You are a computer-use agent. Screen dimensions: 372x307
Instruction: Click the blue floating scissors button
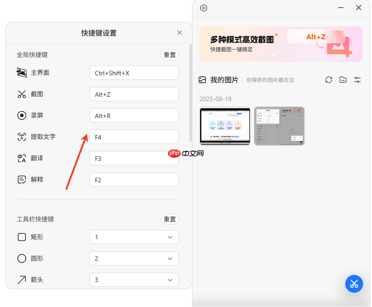(354, 284)
